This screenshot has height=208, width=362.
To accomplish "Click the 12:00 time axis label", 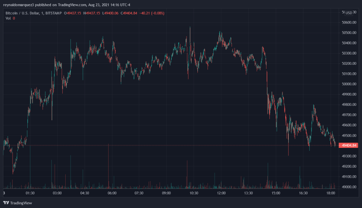I will coord(221,193).
